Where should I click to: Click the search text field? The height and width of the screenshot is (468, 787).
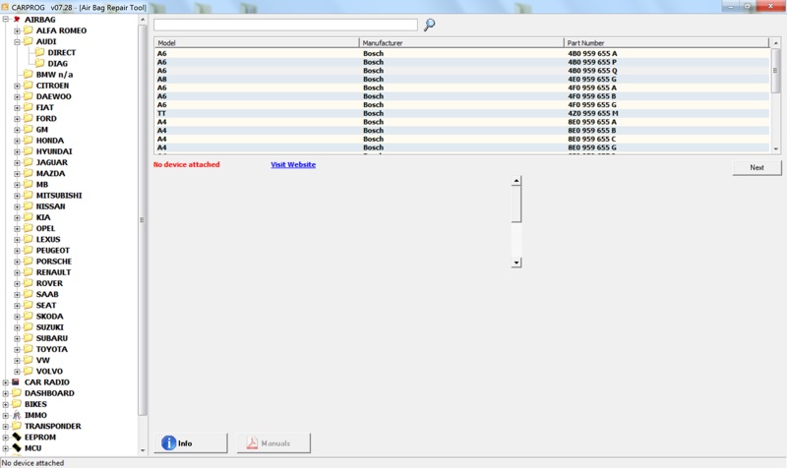(285, 25)
